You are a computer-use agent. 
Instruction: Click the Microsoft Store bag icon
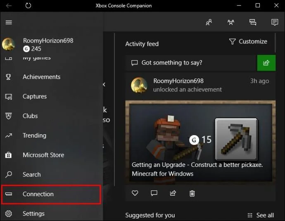8,155
